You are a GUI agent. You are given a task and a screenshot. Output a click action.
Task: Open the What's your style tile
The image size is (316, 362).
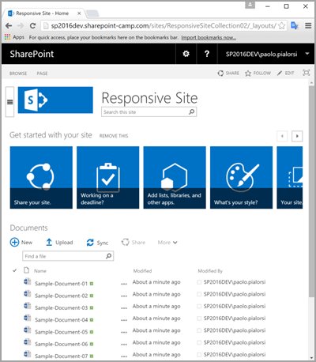(241, 178)
